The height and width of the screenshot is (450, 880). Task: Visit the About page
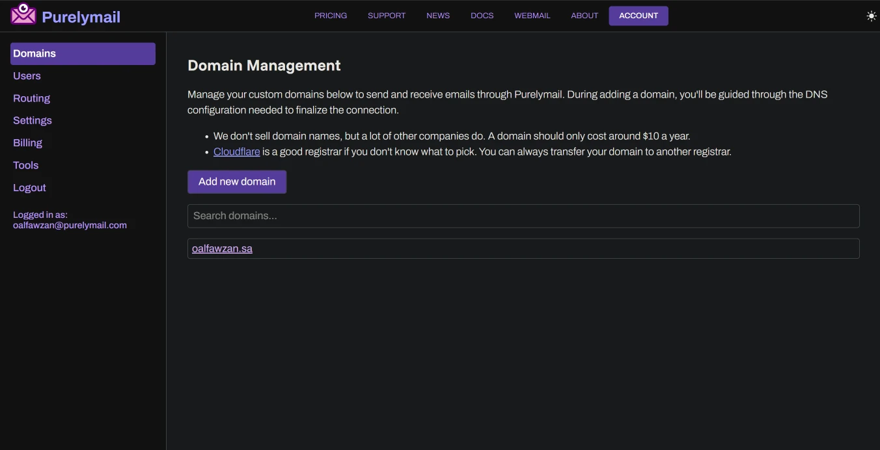point(584,16)
